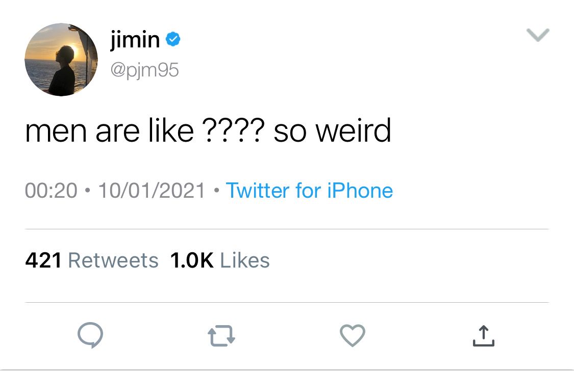The width and height of the screenshot is (574, 371).
Task: Click the blue verified checkmark badge
Action: tap(173, 39)
